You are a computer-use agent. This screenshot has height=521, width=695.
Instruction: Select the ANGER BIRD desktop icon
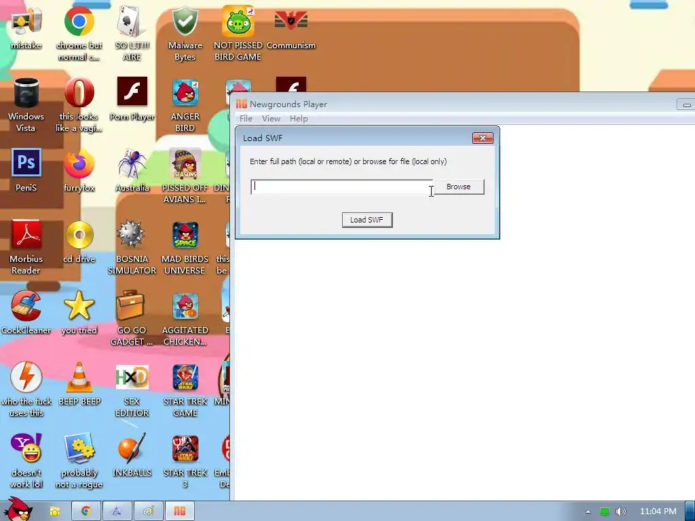pos(185,104)
